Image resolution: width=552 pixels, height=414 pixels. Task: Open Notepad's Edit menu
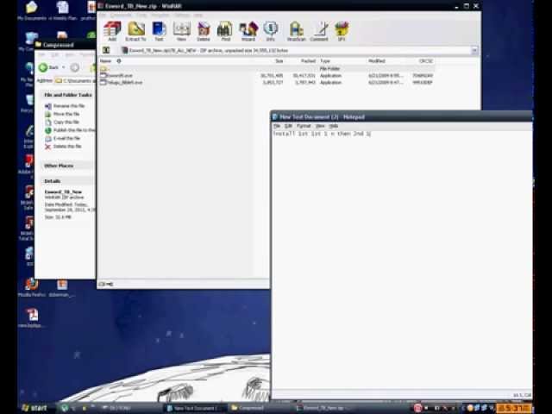click(x=288, y=126)
